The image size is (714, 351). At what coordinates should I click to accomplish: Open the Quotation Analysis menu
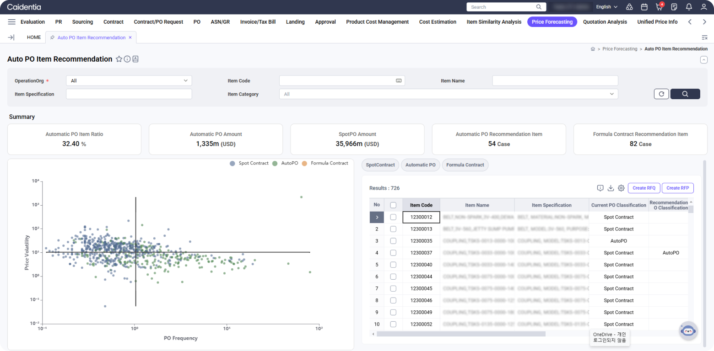605,22
